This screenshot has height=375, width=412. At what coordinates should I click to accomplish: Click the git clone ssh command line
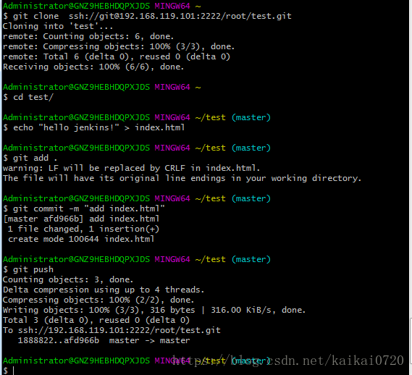click(147, 16)
